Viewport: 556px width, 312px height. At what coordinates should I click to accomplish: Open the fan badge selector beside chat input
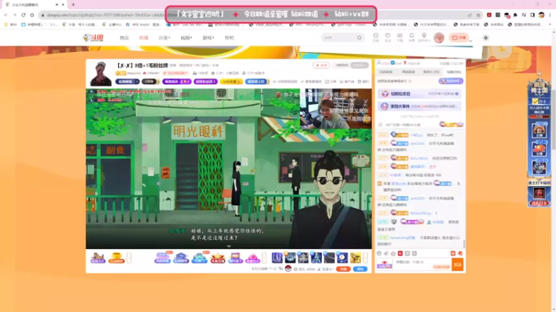click(384, 265)
